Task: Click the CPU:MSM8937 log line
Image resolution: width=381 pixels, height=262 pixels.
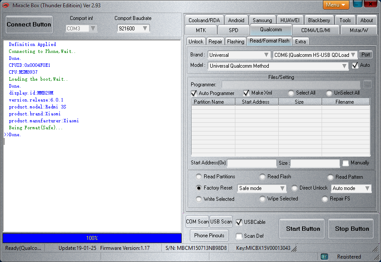Action: click(23, 72)
